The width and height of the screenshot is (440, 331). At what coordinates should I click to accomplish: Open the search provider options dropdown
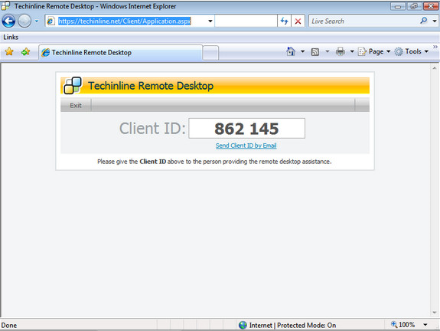coord(435,21)
